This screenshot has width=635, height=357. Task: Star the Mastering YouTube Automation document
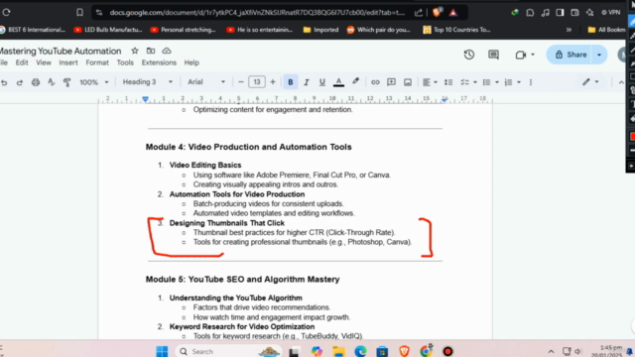click(x=135, y=51)
